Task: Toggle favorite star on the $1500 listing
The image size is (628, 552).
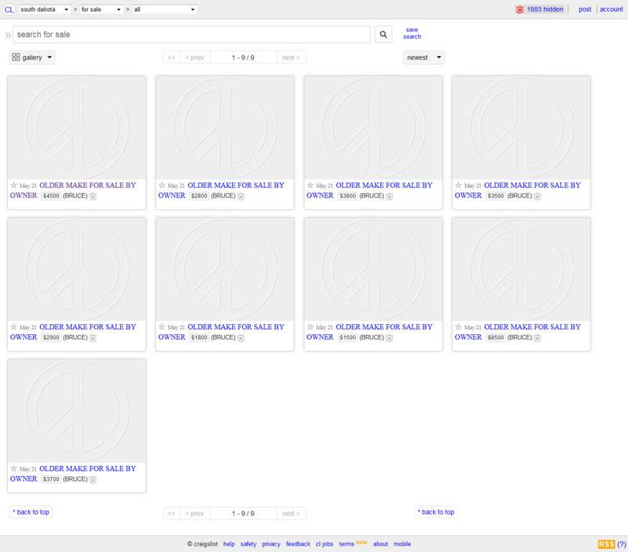Action: [x=310, y=327]
